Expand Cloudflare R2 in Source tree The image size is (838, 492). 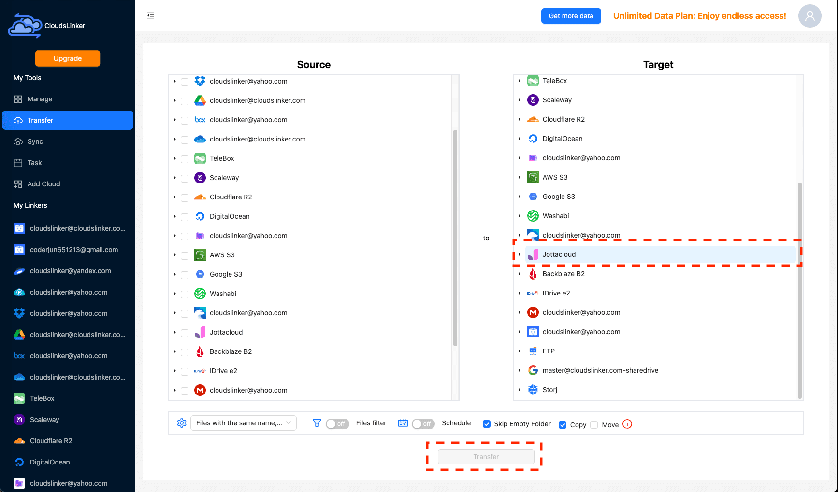(175, 197)
